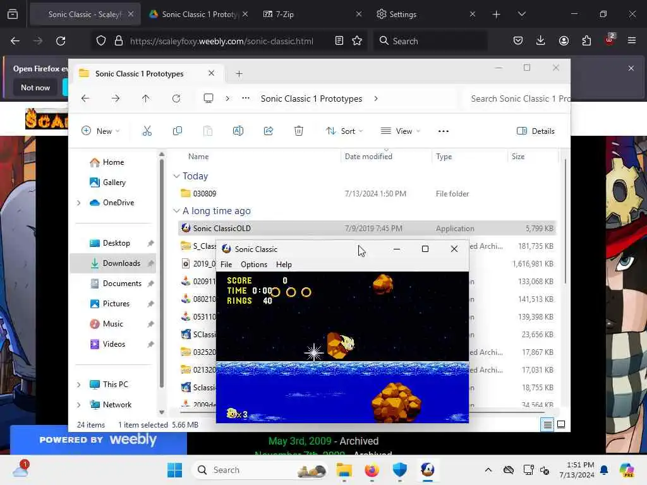
Task: Click the Delete trash icon in Explorer
Action: click(299, 131)
